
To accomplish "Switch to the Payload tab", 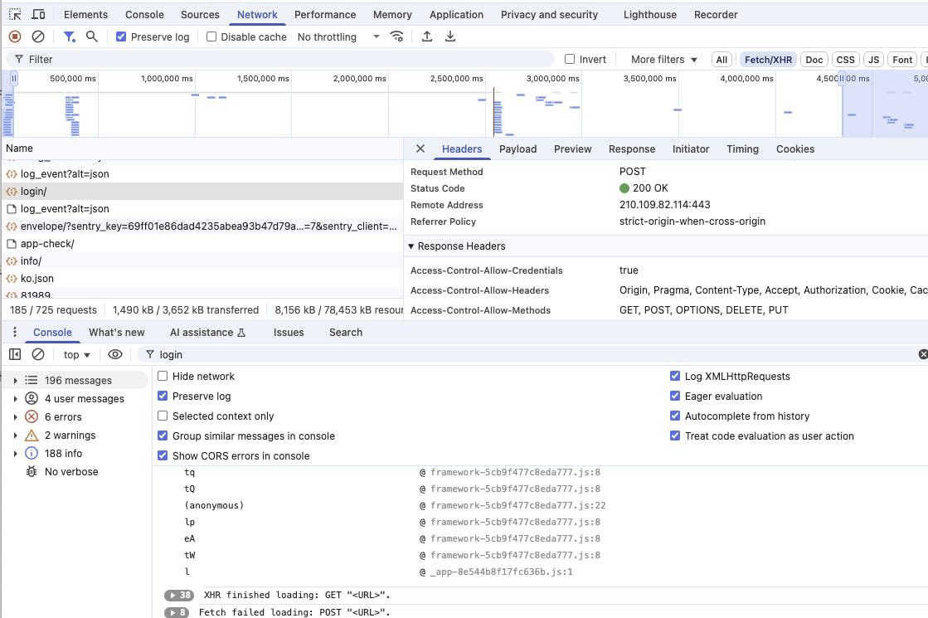I will [517, 149].
